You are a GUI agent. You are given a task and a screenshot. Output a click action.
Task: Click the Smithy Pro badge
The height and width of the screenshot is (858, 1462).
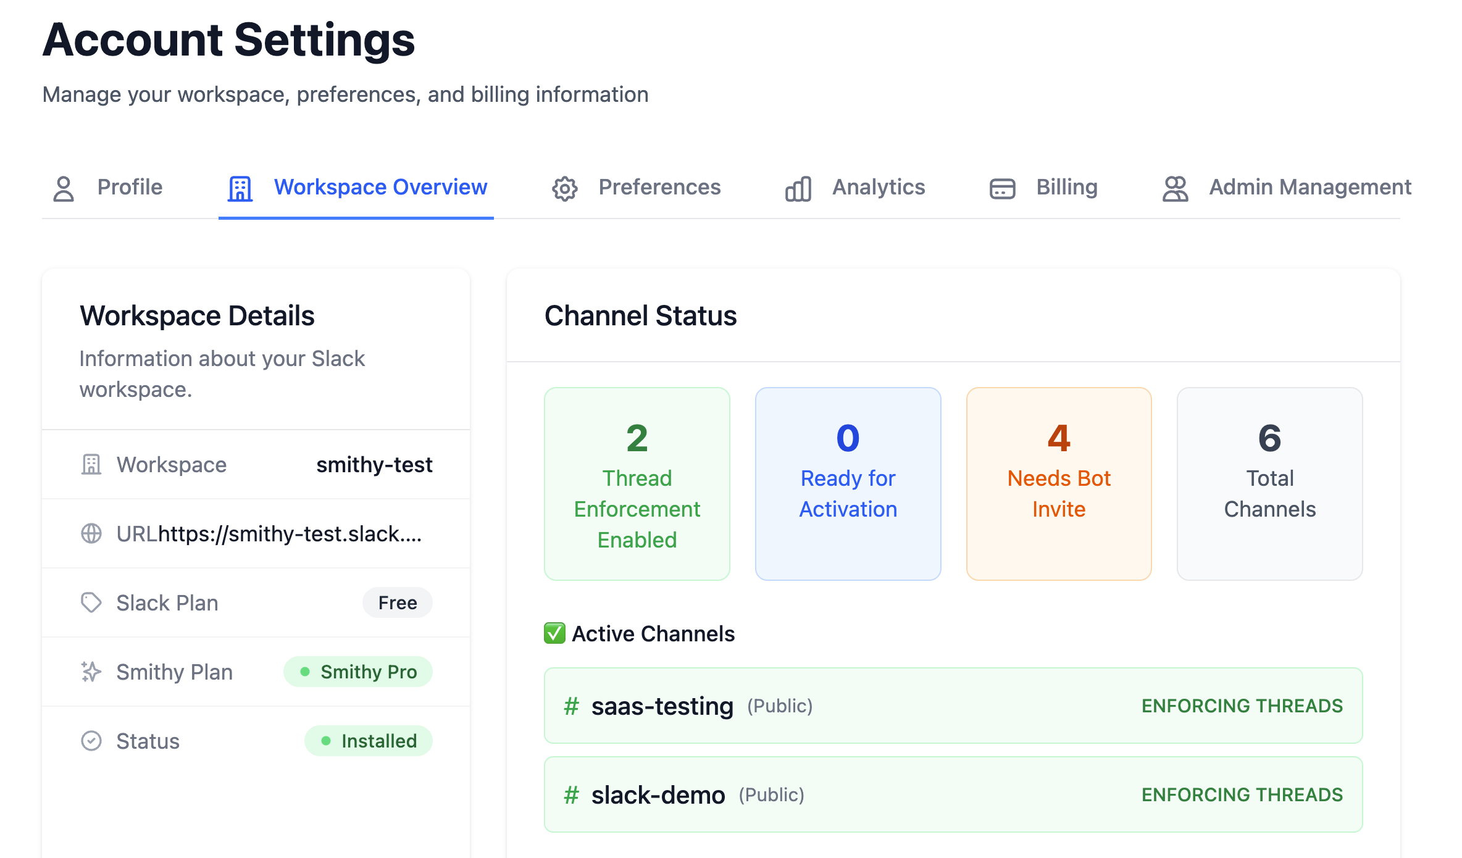pos(358,672)
